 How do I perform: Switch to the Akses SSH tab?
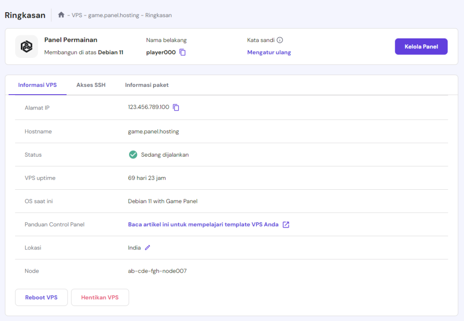click(x=91, y=85)
